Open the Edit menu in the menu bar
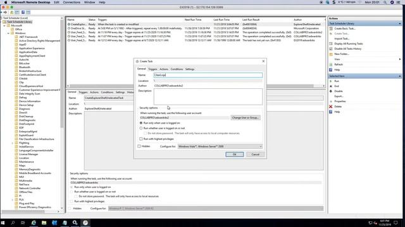 point(56,3)
